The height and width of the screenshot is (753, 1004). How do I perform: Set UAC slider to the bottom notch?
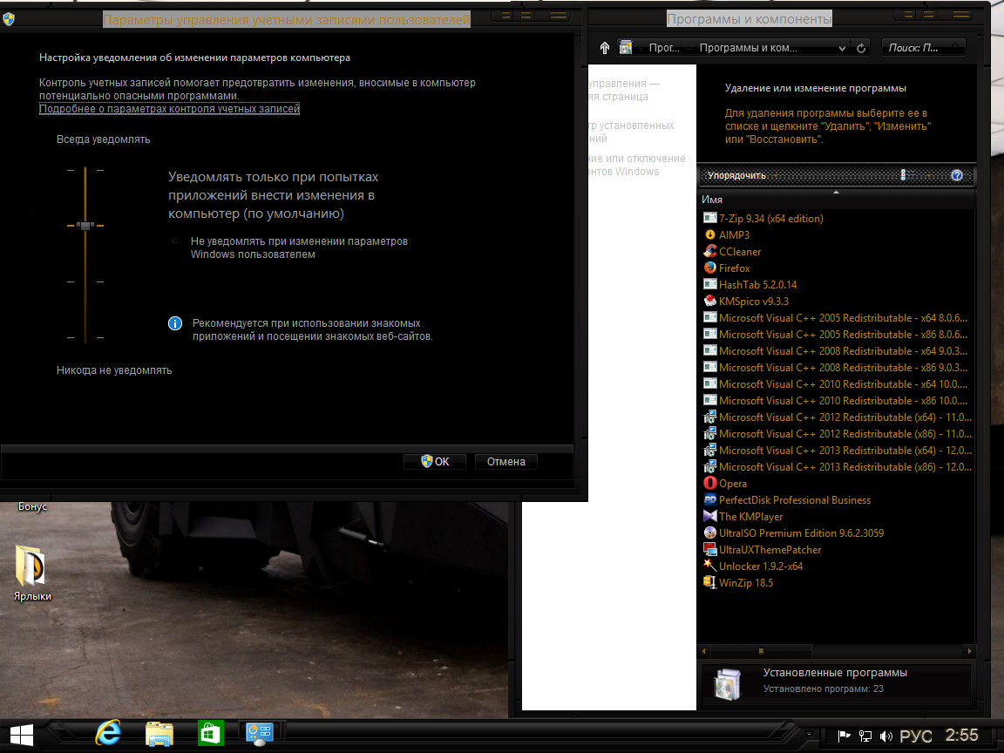[85, 337]
